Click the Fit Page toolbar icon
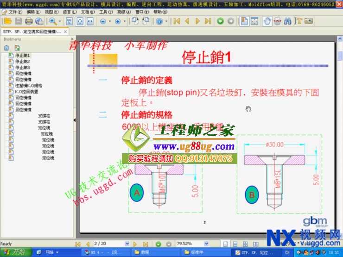Viewport: 343px width, 257px height. (80, 21)
